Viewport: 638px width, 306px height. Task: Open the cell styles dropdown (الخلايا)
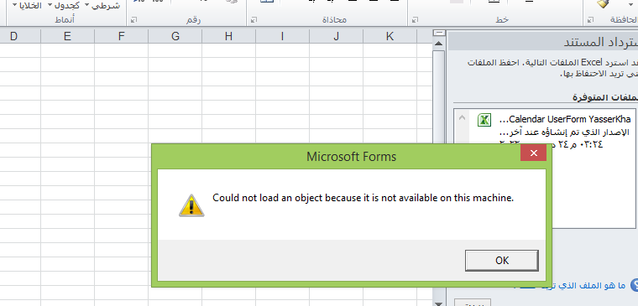point(28,6)
